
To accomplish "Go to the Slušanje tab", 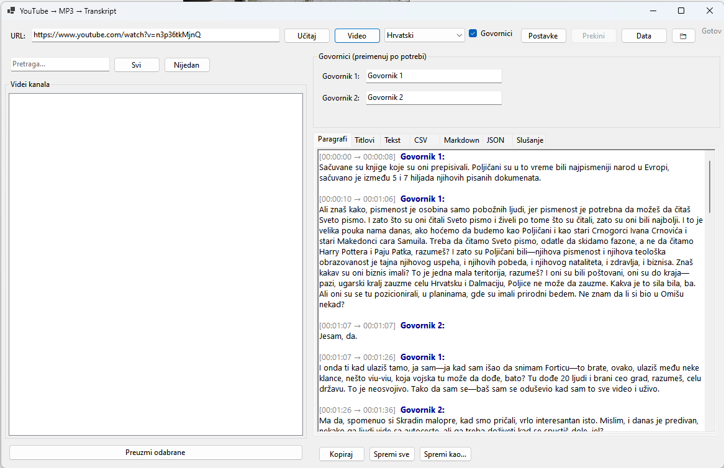I will (x=530, y=140).
